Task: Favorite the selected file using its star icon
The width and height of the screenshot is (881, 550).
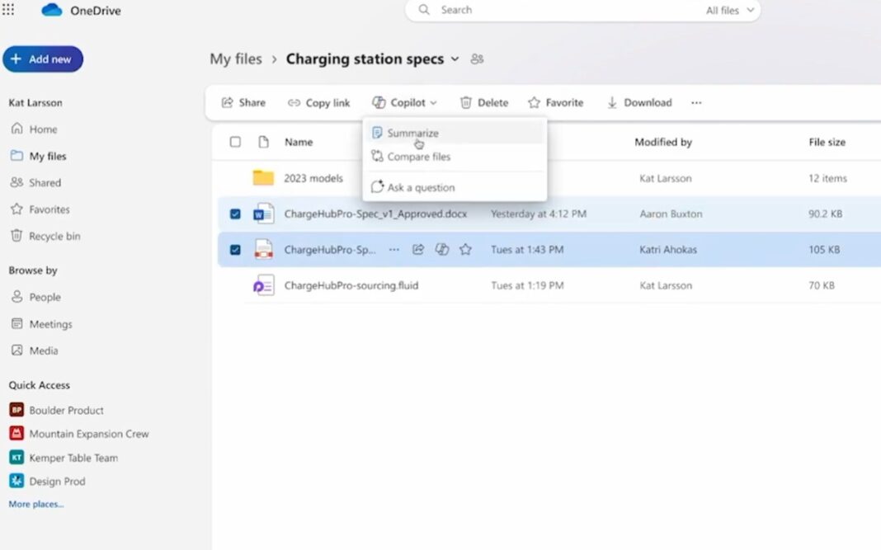Action: (x=465, y=250)
